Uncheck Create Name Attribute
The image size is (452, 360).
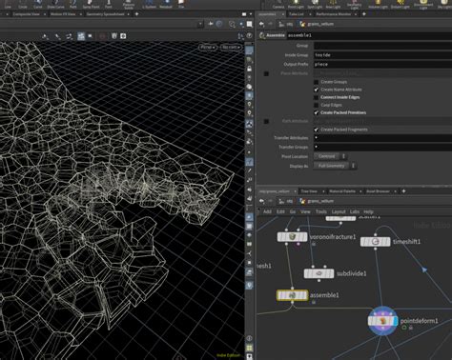pos(316,90)
